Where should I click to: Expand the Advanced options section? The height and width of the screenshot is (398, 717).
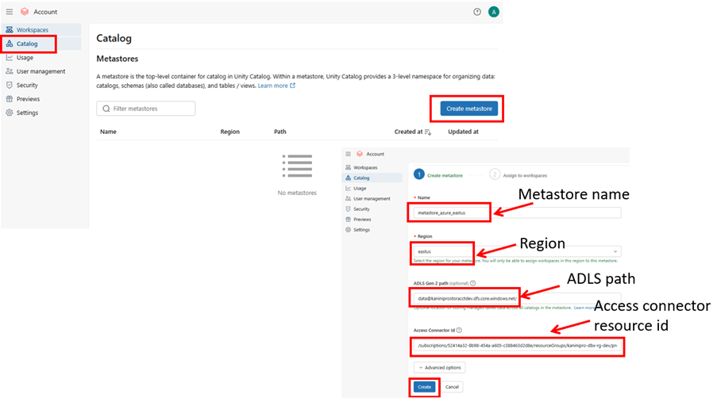tap(439, 368)
